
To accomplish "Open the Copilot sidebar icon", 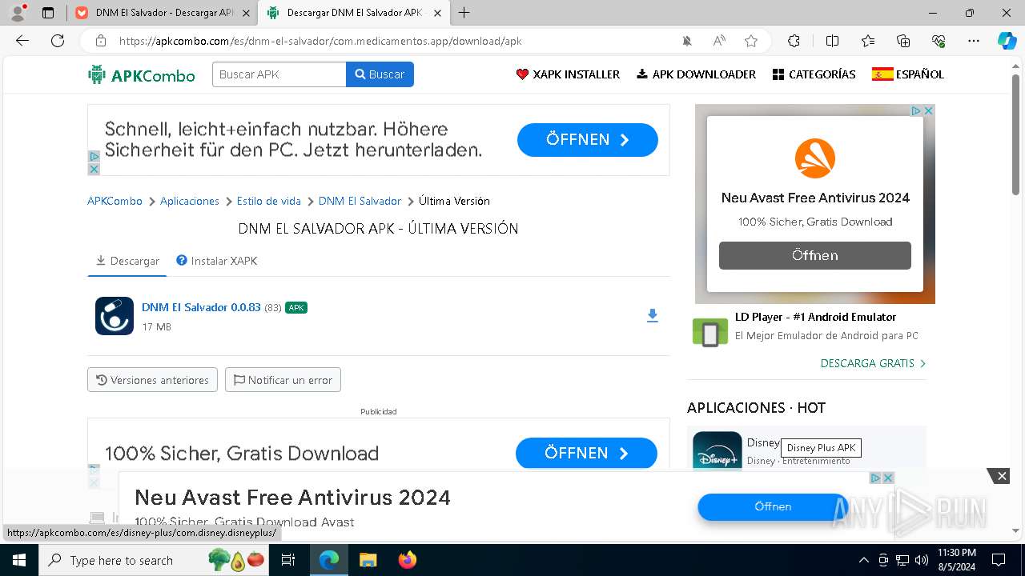I will [1007, 41].
